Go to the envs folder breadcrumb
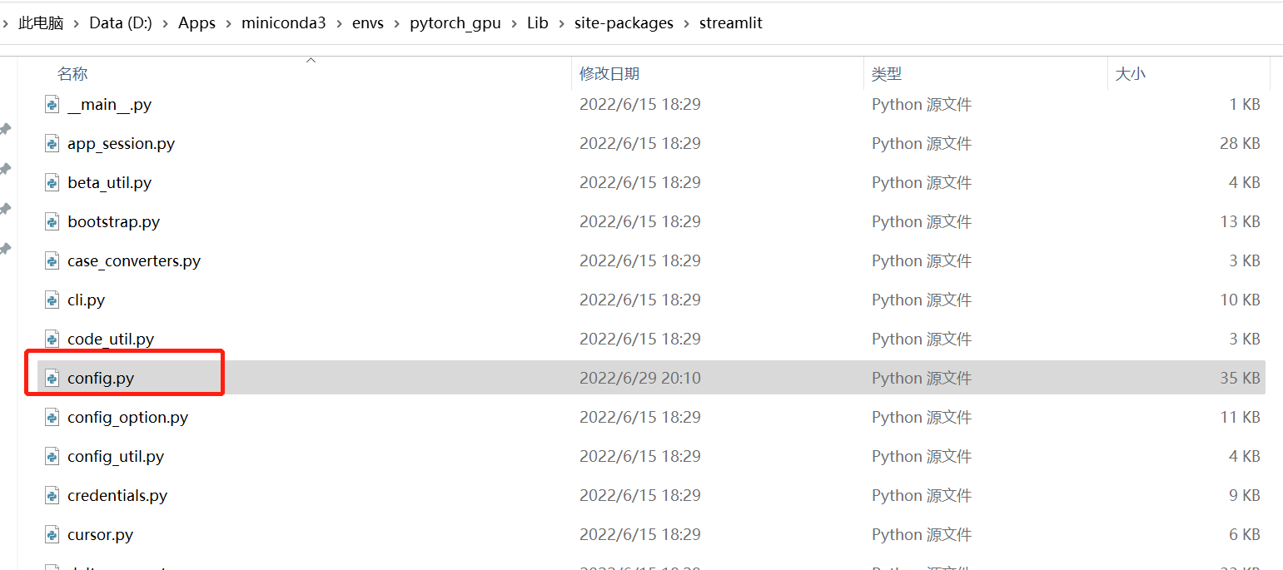1283x570 pixels. (368, 23)
